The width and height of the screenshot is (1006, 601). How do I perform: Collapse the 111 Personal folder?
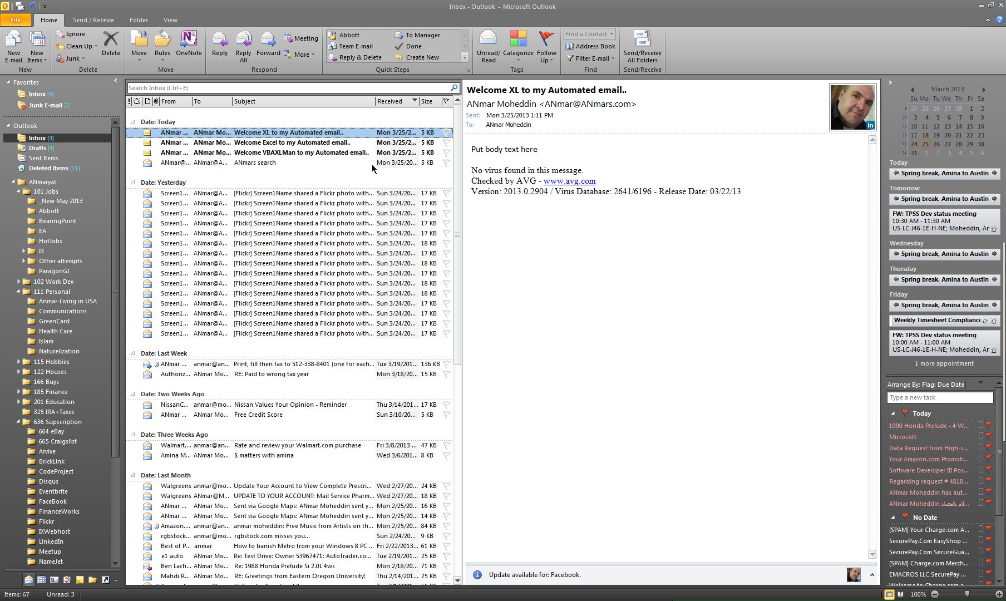[18, 291]
